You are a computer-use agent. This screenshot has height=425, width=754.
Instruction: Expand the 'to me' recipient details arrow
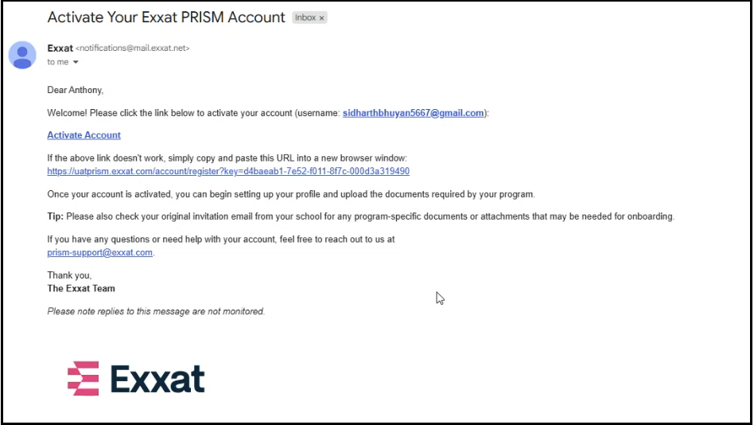pyautogui.click(x=76, y=62)
